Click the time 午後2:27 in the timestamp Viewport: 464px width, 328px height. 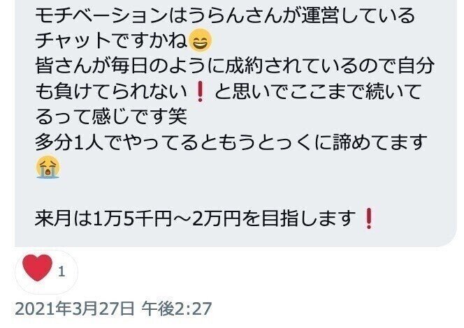pos(177,308)
